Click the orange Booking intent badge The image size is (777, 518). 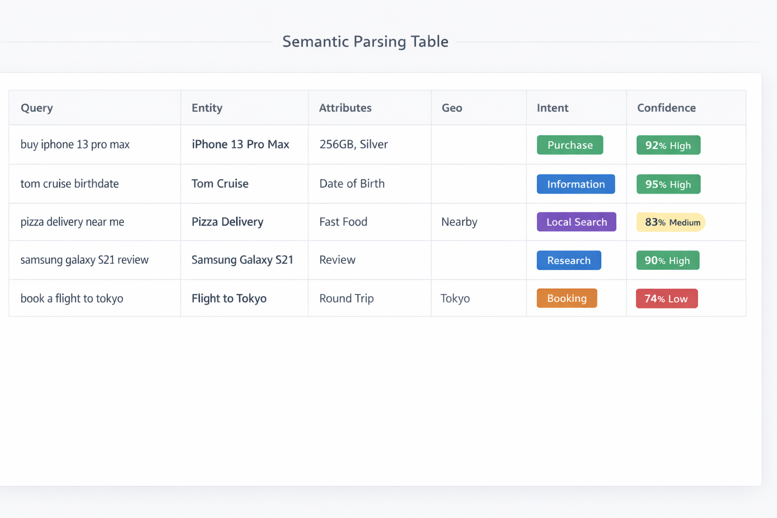click(x=567, y=298)
